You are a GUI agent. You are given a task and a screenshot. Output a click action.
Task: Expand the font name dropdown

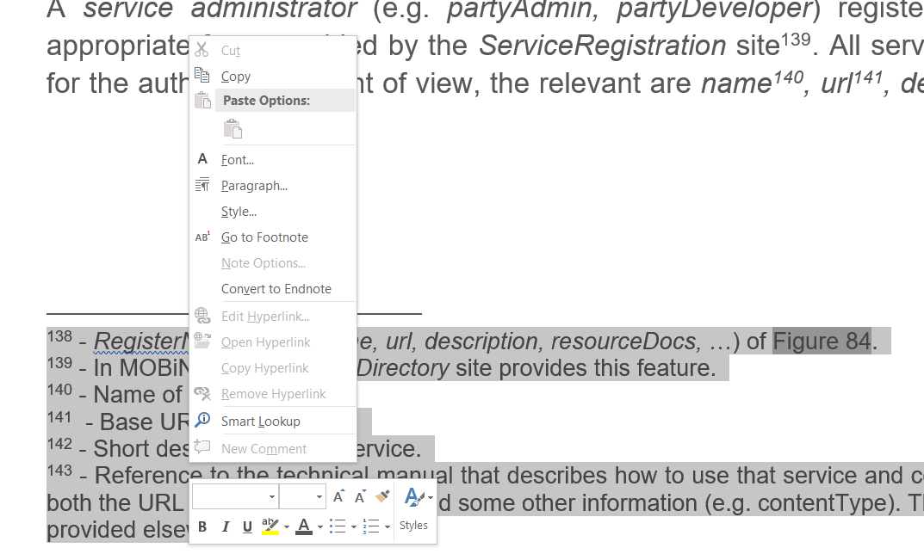pos(272,497)
